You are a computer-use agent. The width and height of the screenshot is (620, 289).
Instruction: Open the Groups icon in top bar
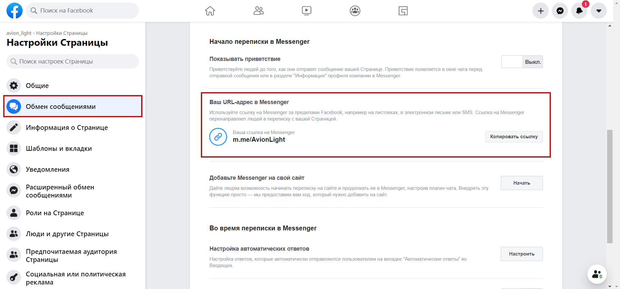[355, 11]
